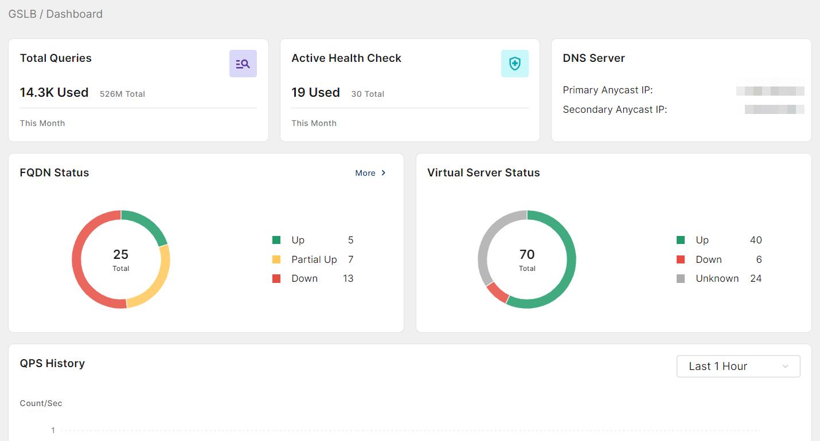Select the 19 Used health check count
Image resolution: width=820 pixels, height=441 pixels.
point(315,92)
